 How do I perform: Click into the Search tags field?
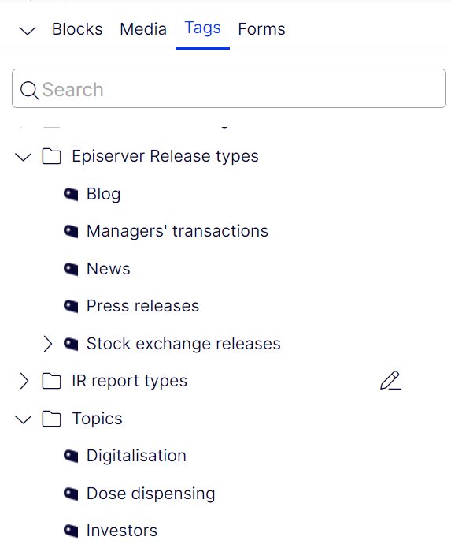point(229,88)
